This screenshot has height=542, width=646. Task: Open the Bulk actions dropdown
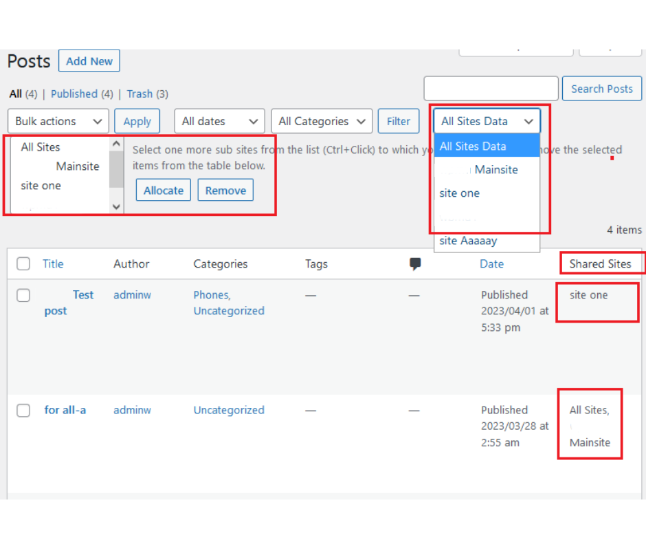point(58,121)
